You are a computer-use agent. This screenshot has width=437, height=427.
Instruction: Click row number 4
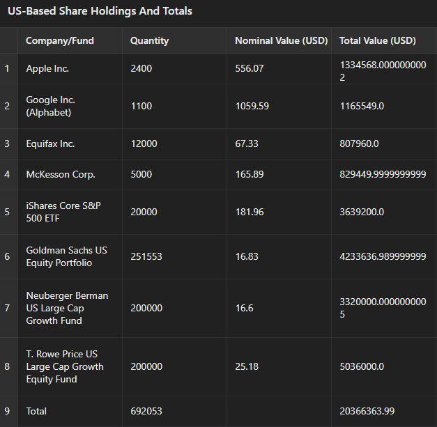[7, 174]
